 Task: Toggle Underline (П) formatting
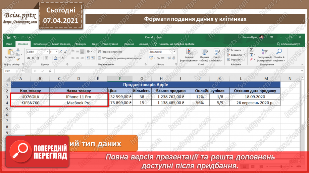38,58
